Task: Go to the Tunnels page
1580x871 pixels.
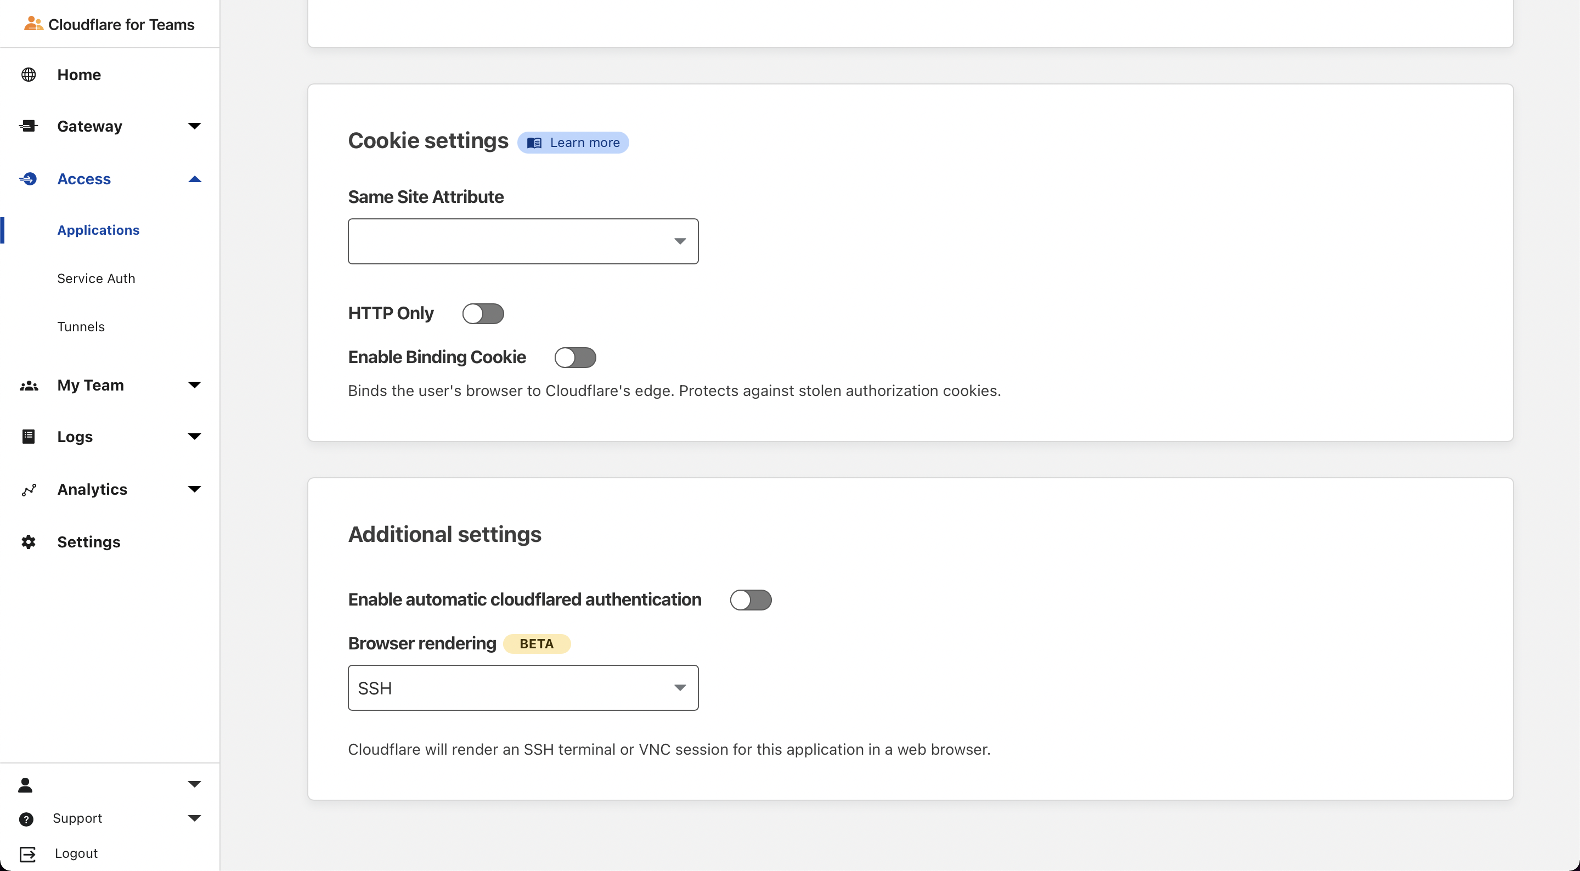Action: coord(81,327)
